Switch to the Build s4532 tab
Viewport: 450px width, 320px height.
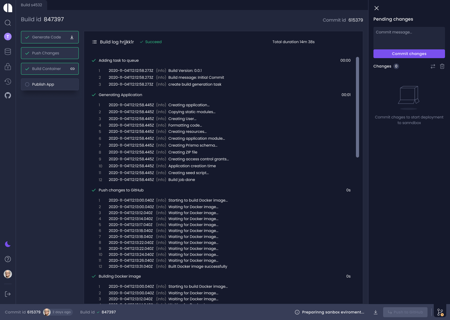[x=31, y=5]
